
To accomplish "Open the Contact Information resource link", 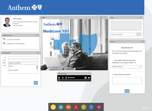I will (13, 39).
